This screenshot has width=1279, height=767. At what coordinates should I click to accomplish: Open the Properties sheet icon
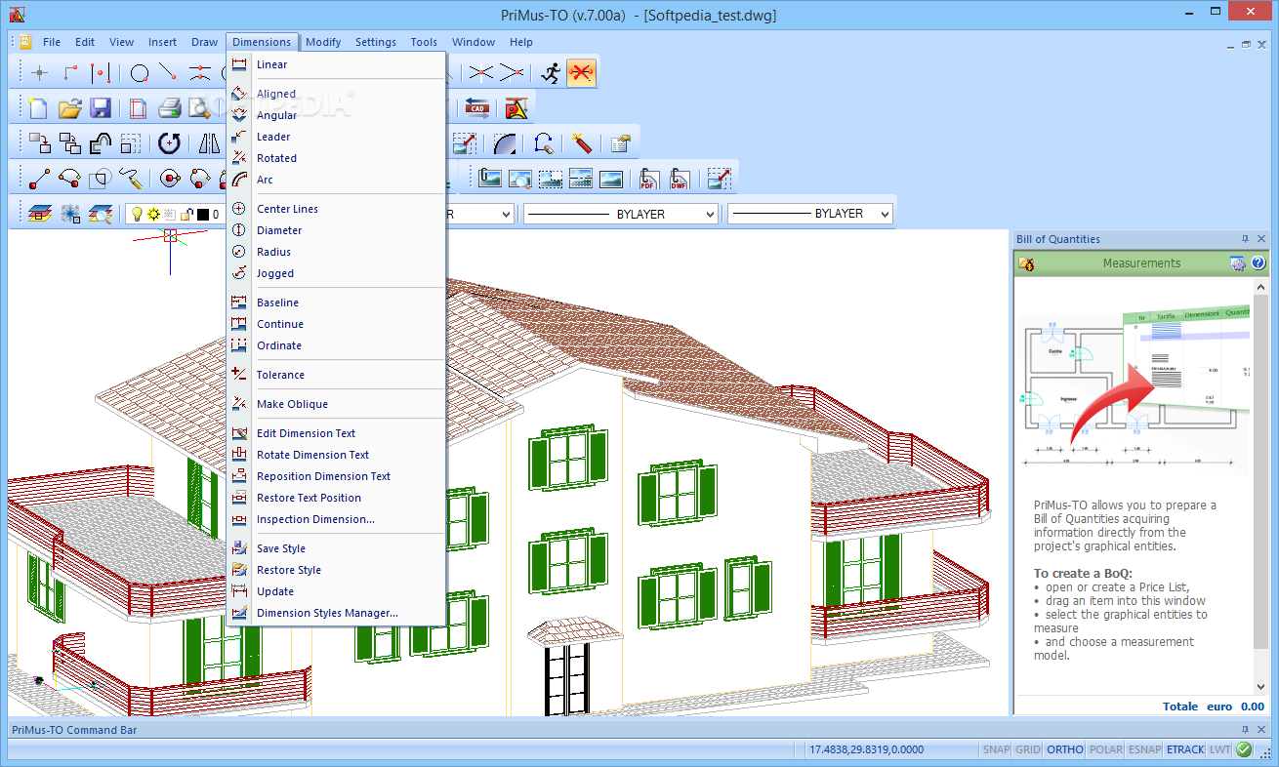click(621, 143)
